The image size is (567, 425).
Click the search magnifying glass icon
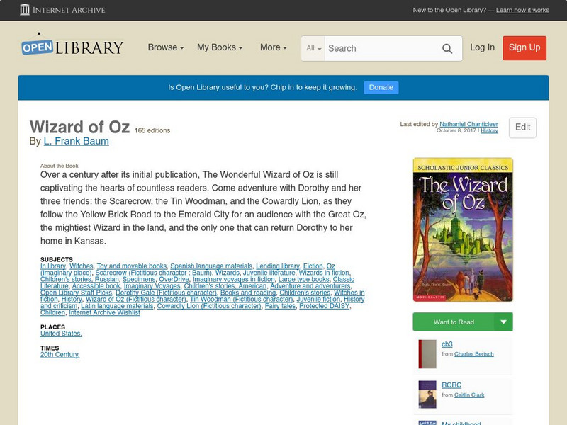pyautogui.click(x=447, y=48)
